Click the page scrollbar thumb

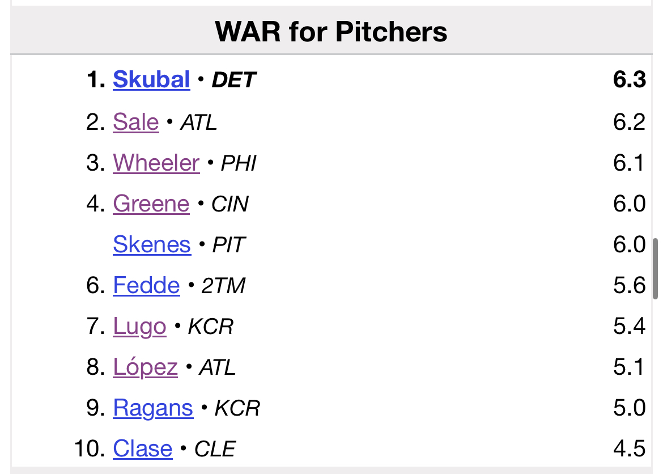click(x=655, y=269)
